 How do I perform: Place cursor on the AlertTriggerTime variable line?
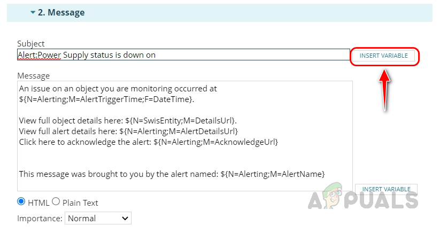(106, 99)
